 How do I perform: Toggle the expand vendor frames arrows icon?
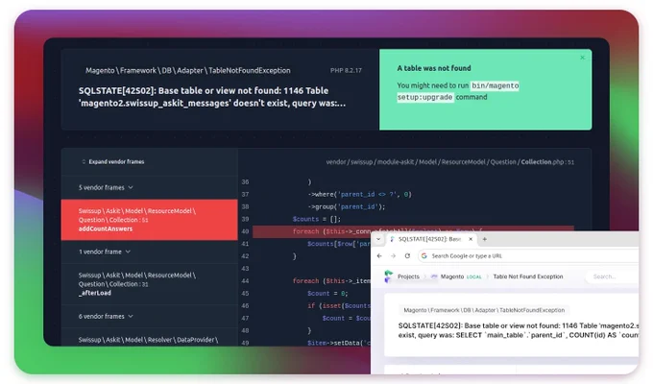pos(84,161)
